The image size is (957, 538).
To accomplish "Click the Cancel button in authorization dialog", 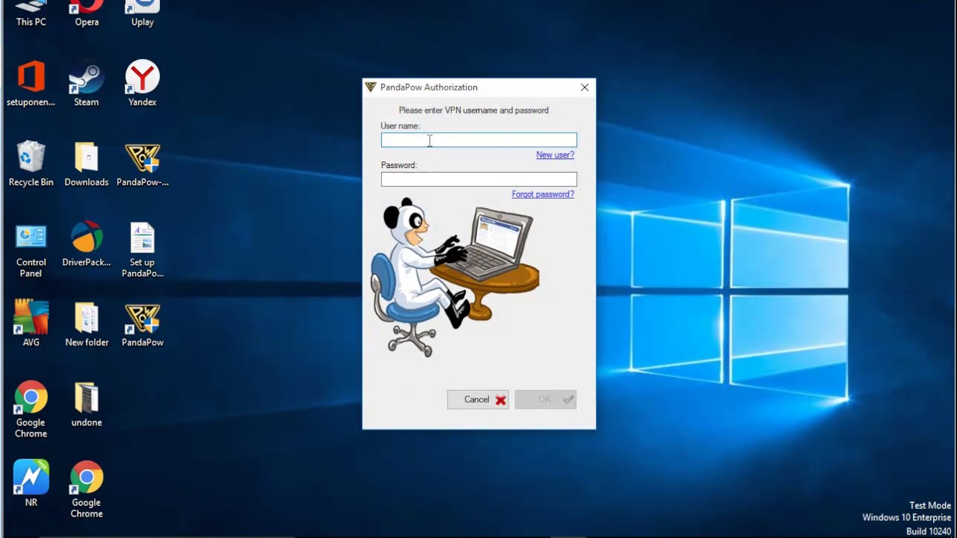I will [x=478, y=400].
